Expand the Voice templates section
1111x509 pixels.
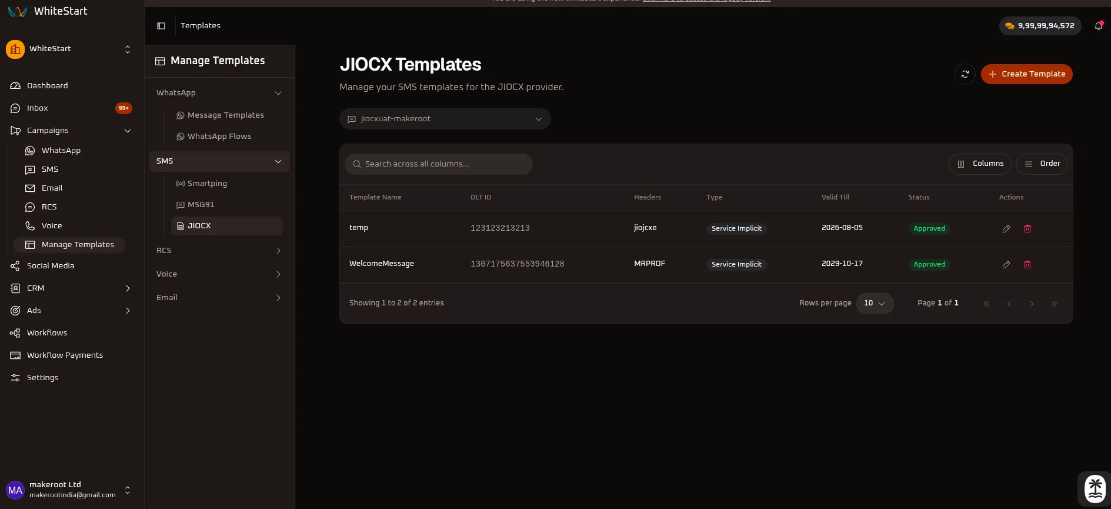pos(219,274)
